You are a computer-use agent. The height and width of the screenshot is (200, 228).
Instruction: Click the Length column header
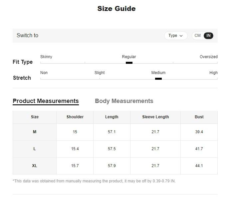[112, 117]
